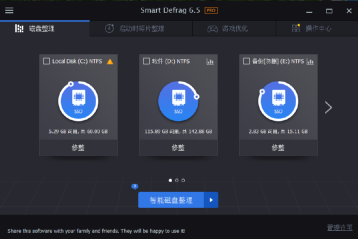The height and width of the screenshot is (239, 358).
Task: Open the 操作中心 tab
Action: (317, 28)
